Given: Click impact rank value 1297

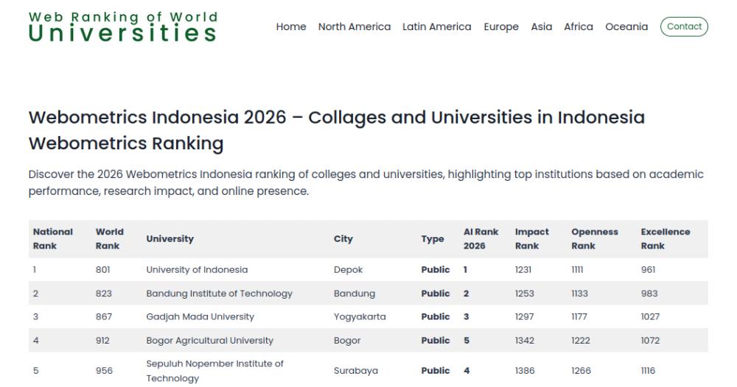Looking at the screenshot, I should tap(525, 316).
